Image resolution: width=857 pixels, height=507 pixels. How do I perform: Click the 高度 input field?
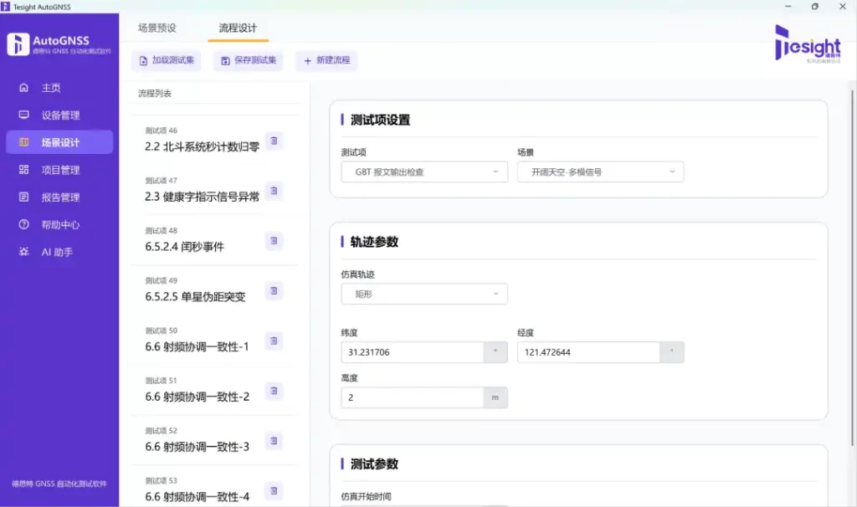click(x=412, y=397)
